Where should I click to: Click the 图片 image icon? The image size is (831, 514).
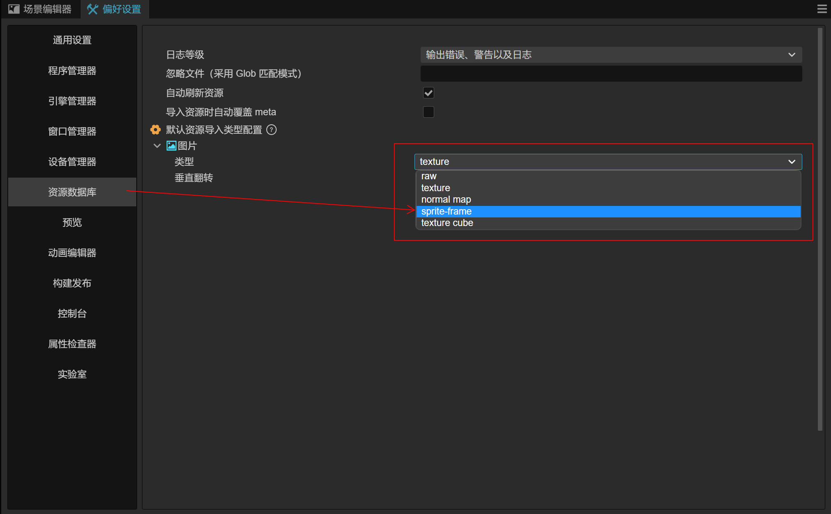[x=172, y=146]
